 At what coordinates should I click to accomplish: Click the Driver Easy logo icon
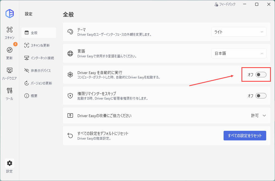(x=10, y=14)
